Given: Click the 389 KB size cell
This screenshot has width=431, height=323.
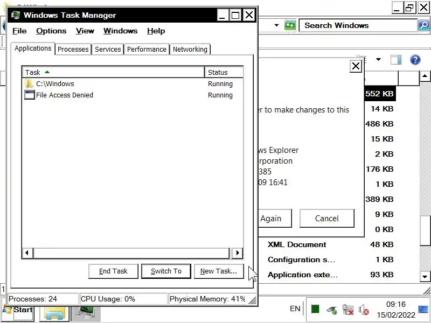Looking at the screenshot, I should [x=380, y=199].
